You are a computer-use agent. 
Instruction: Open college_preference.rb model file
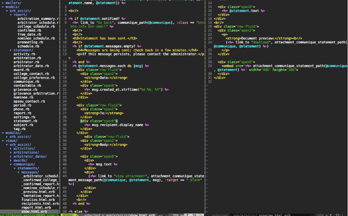pos(34,78)
